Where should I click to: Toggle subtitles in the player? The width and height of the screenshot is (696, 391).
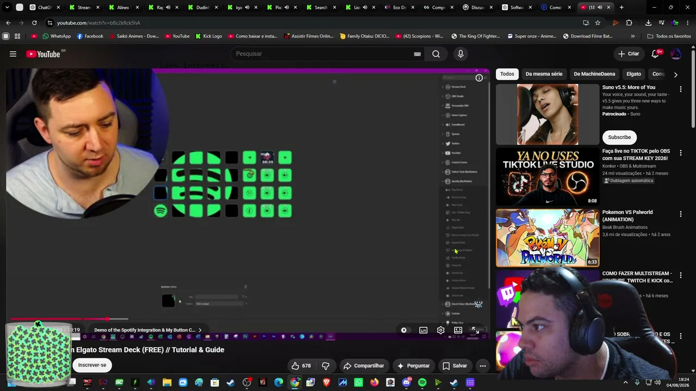[423, 330]
